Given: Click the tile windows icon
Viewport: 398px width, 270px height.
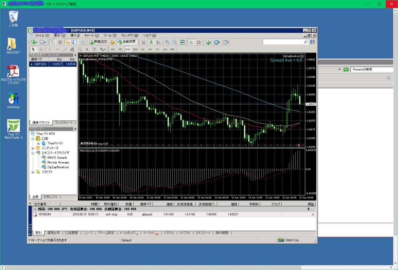Looking at the screenshot, I should tap(182, 42).
